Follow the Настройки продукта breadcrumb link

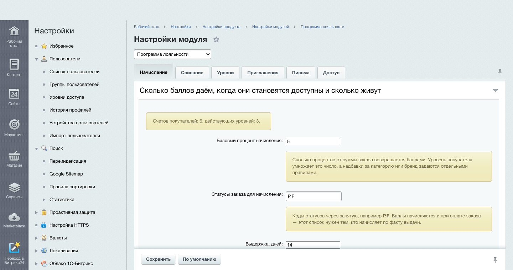click(x=221, y=27)
